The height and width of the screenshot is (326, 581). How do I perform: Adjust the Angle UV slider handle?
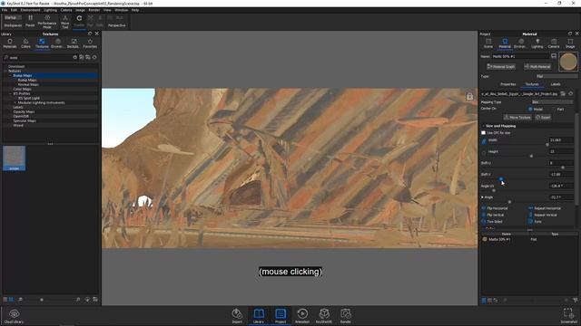click(x=494, y=190)
